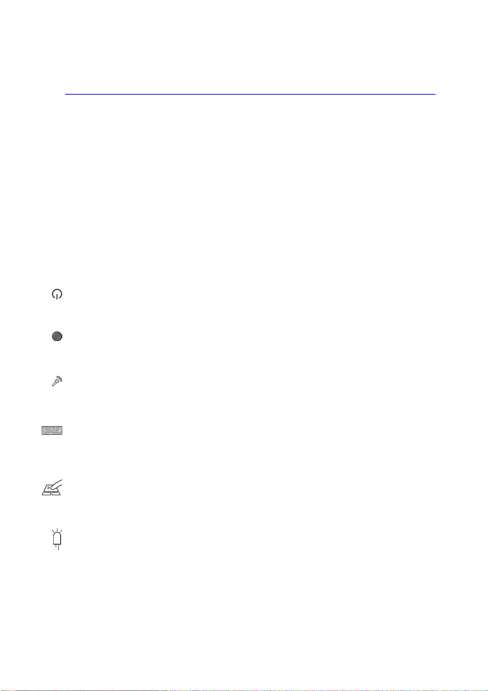Viewport: 488px width, 691px height.
Task: Click the left button of touchpad icon
Action: (46, 493)
